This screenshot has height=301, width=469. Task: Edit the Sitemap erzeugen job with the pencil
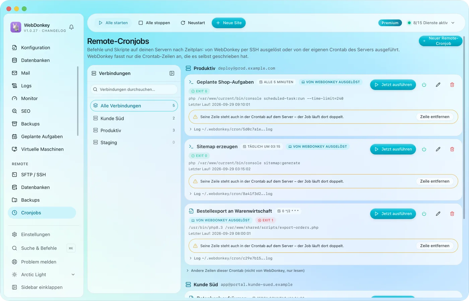click(x=438, y=149)
